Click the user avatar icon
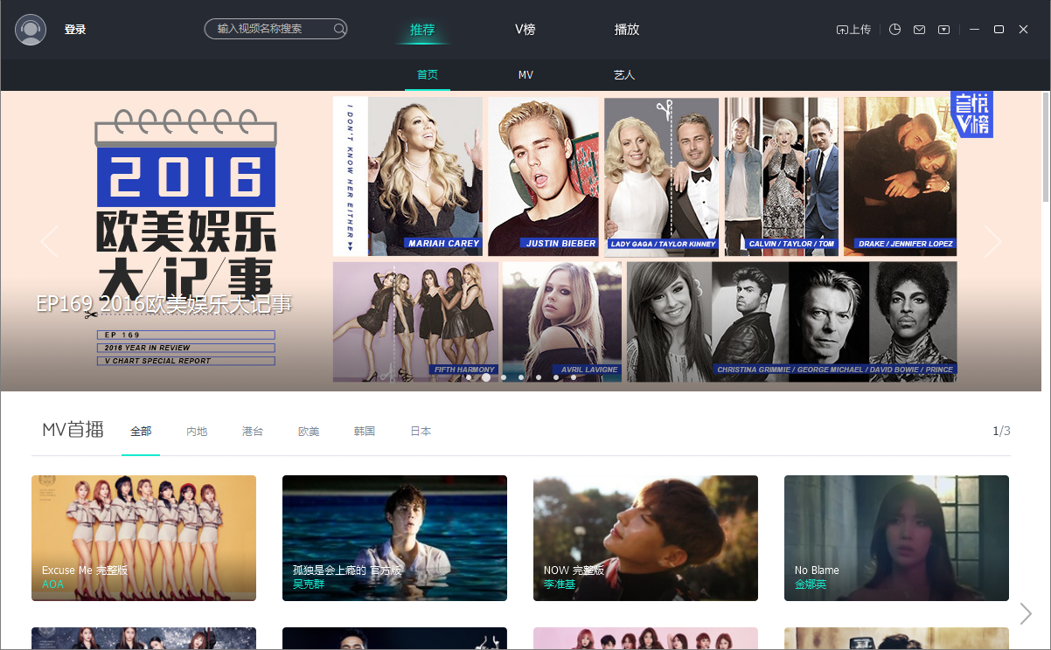 (31, 30)
